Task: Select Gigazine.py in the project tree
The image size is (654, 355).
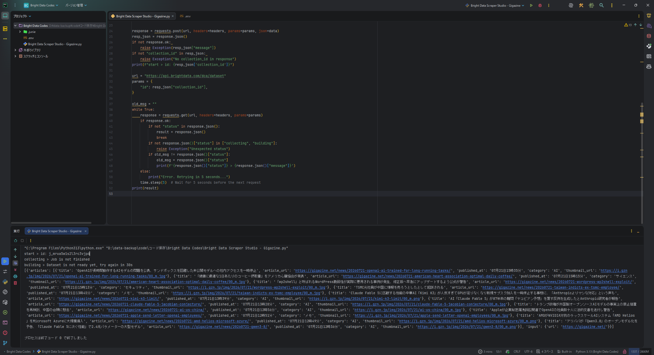Action: (52, 44)
